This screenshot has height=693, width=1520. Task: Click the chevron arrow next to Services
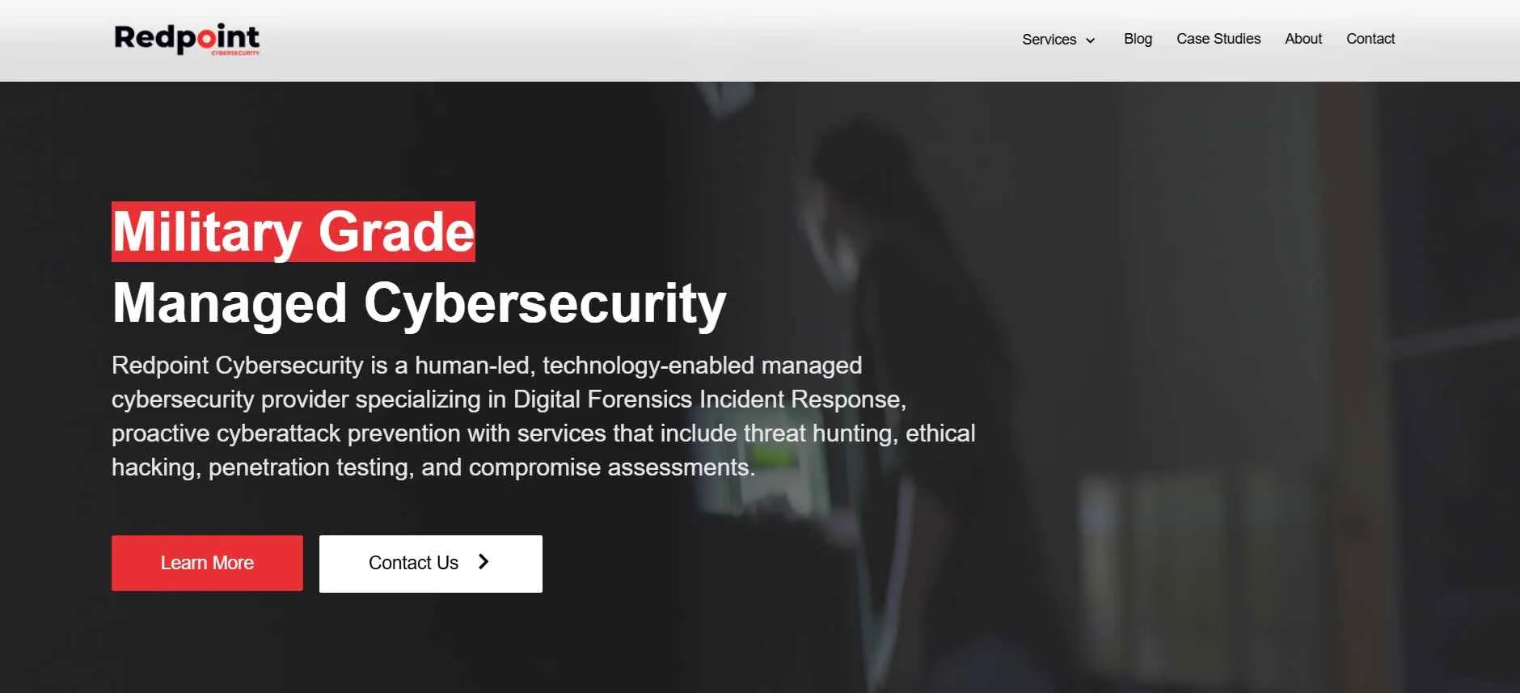tap(1090, 40)
